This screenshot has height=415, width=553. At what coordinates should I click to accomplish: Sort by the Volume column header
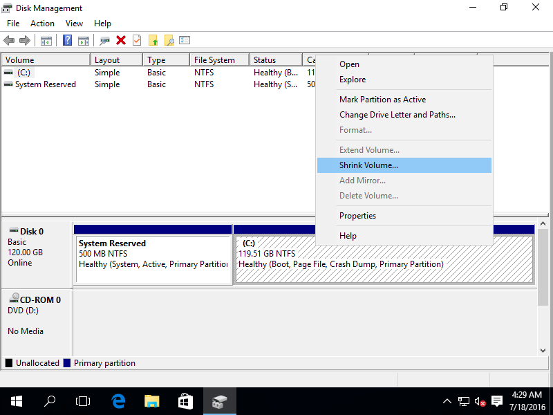pos(46,60)
